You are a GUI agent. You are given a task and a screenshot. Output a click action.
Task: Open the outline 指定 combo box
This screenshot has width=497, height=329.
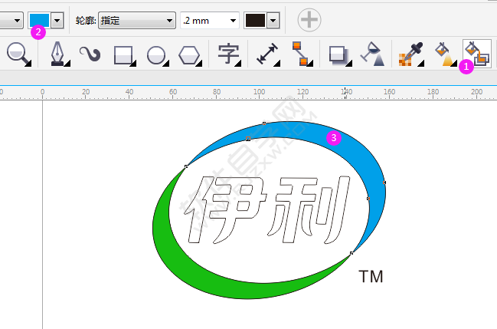tap(137, 21)
